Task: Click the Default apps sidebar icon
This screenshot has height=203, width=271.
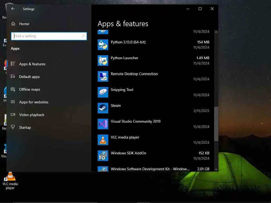Action: click(x=13, y=76)
